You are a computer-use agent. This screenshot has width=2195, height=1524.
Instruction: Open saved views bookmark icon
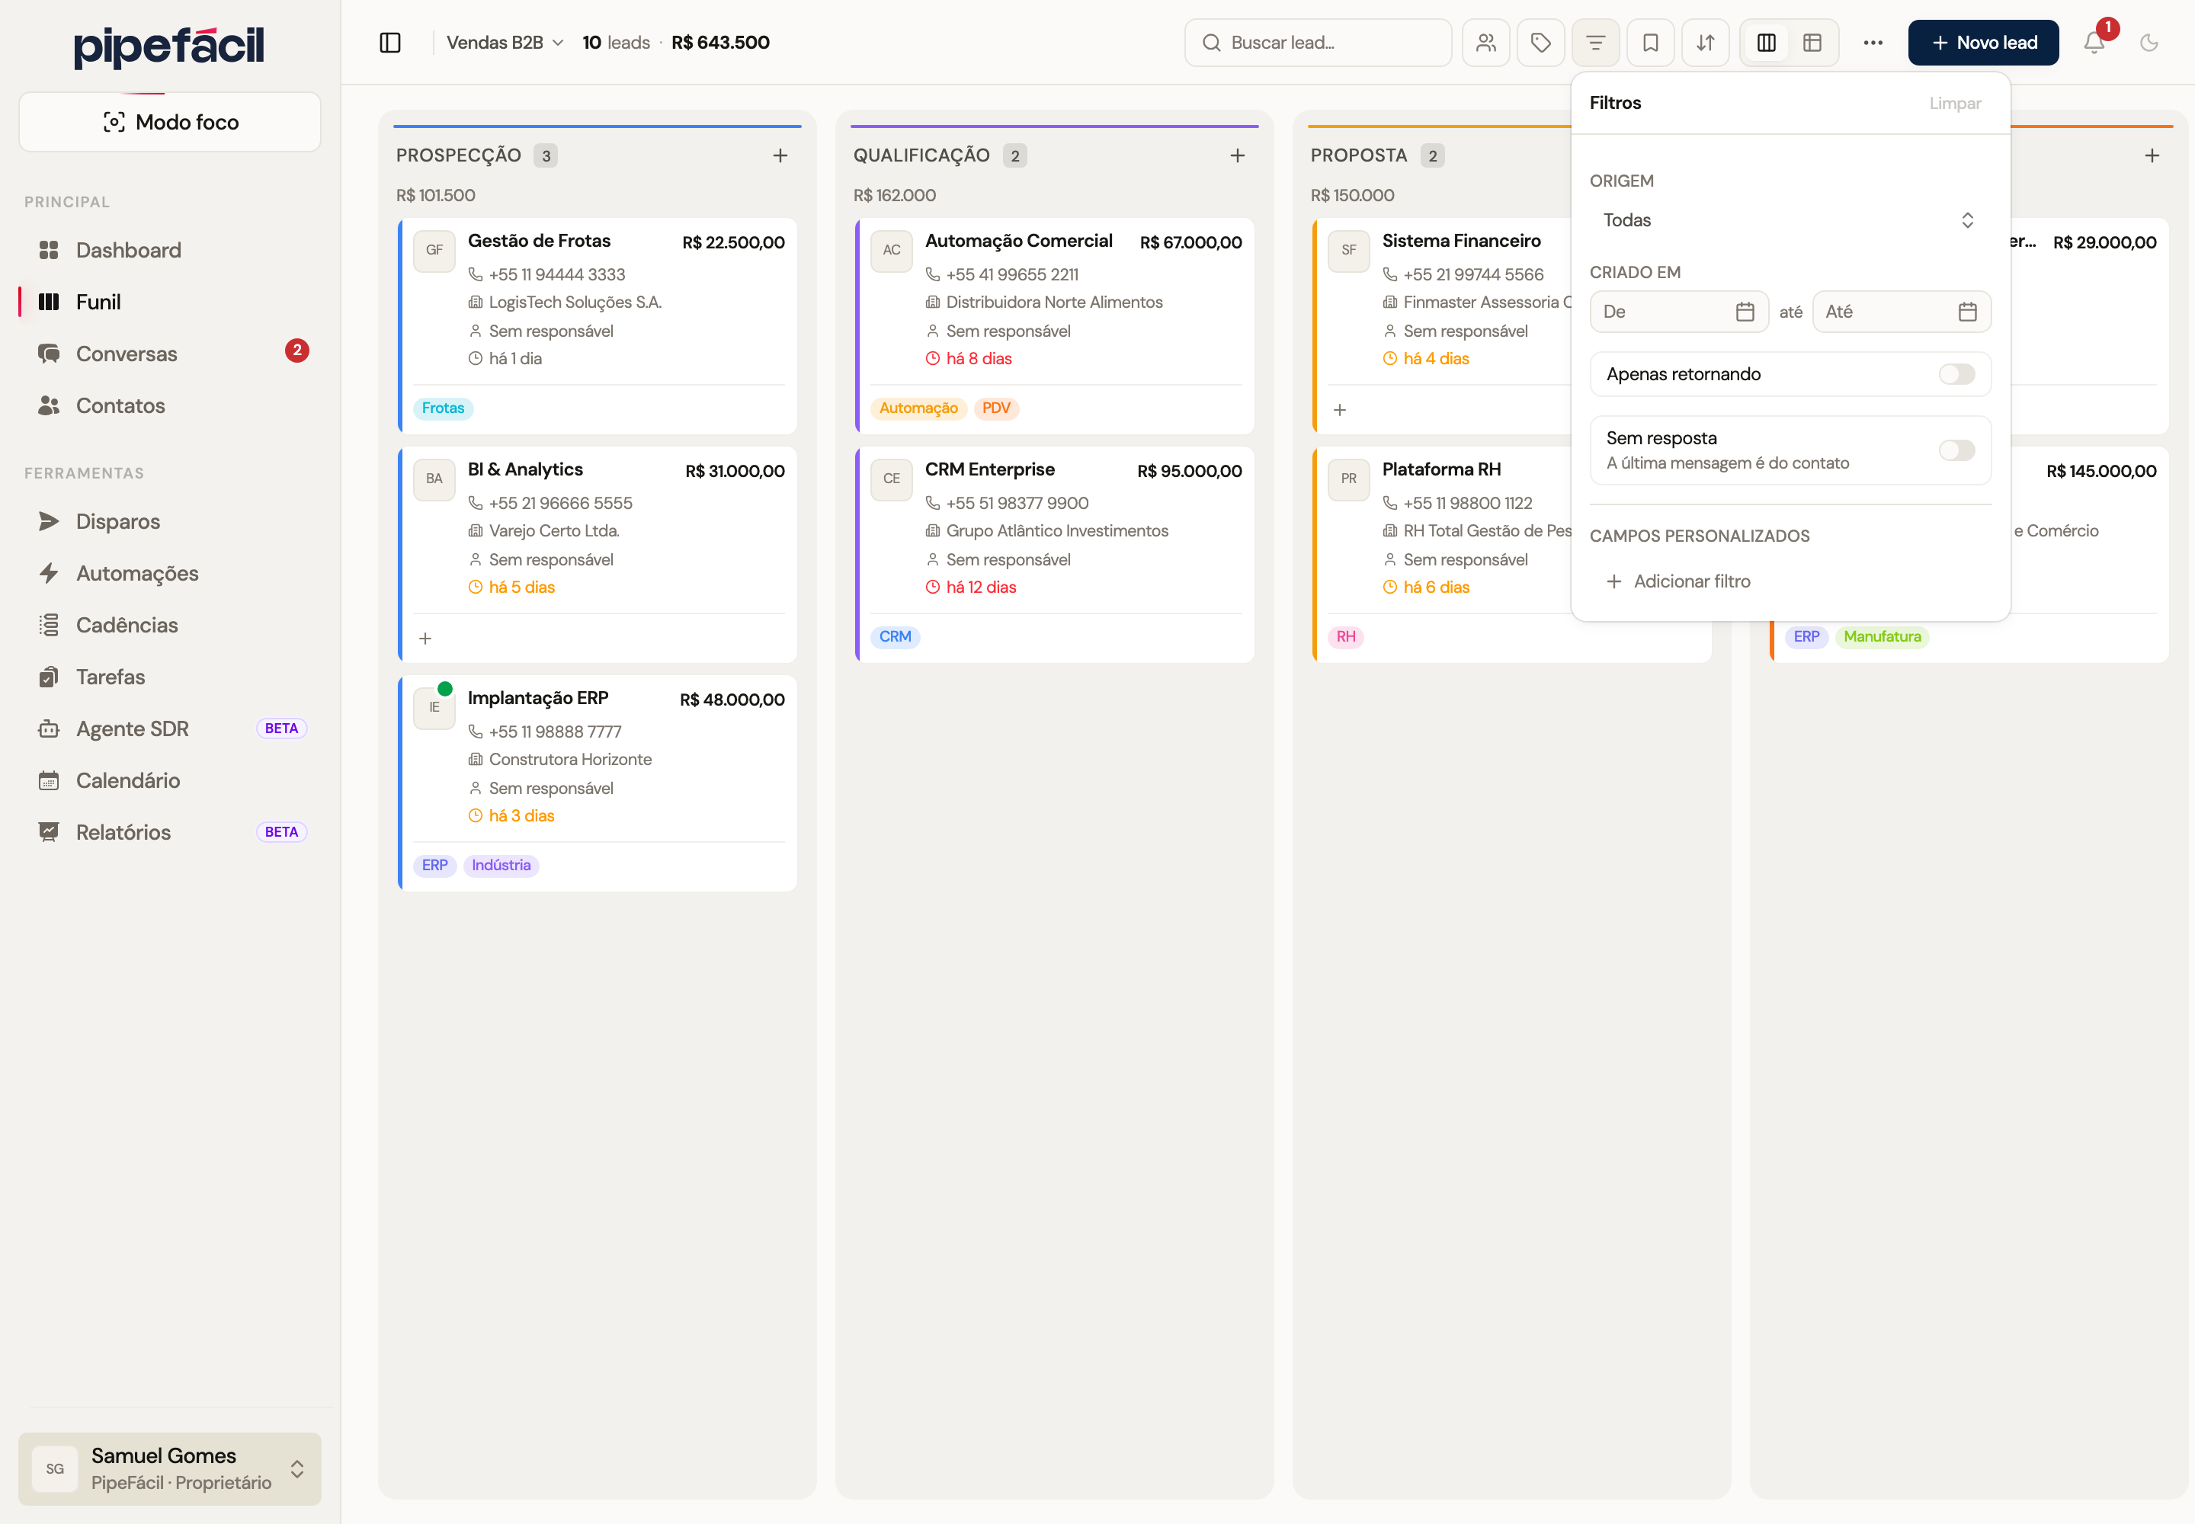tap(1649, 42)
